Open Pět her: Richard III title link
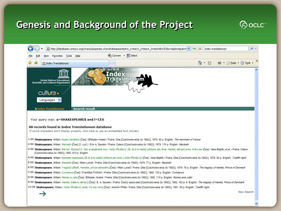 pyautogui.click(x=132, y=149)
